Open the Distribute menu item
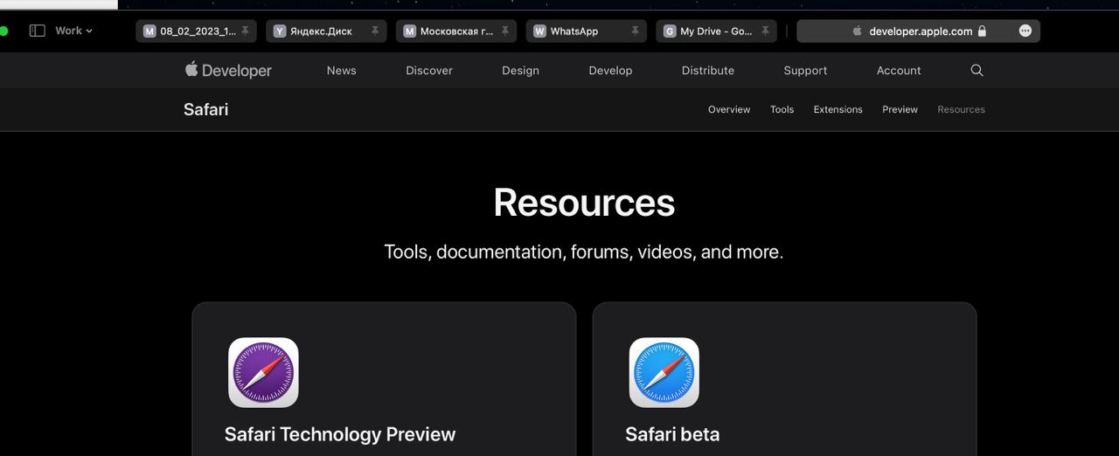Screen dimensions: 1119x456 click(x=708, y=71)
